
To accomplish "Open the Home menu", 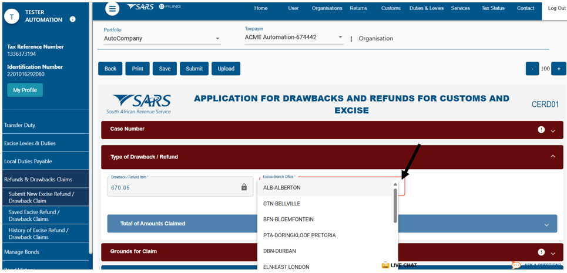I will coord(261,8).
